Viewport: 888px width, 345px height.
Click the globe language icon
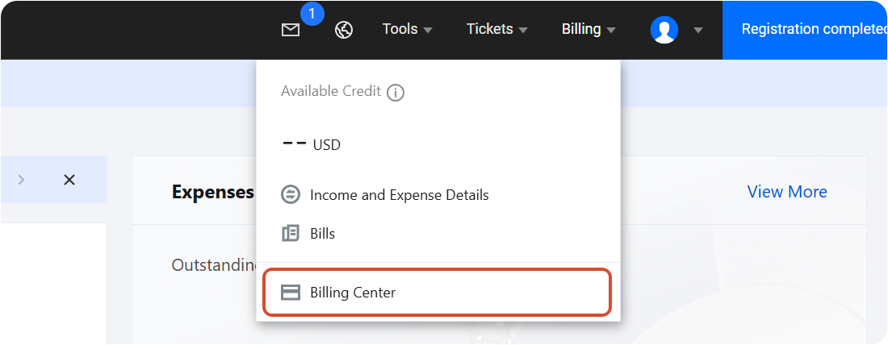tap(344, 29)
